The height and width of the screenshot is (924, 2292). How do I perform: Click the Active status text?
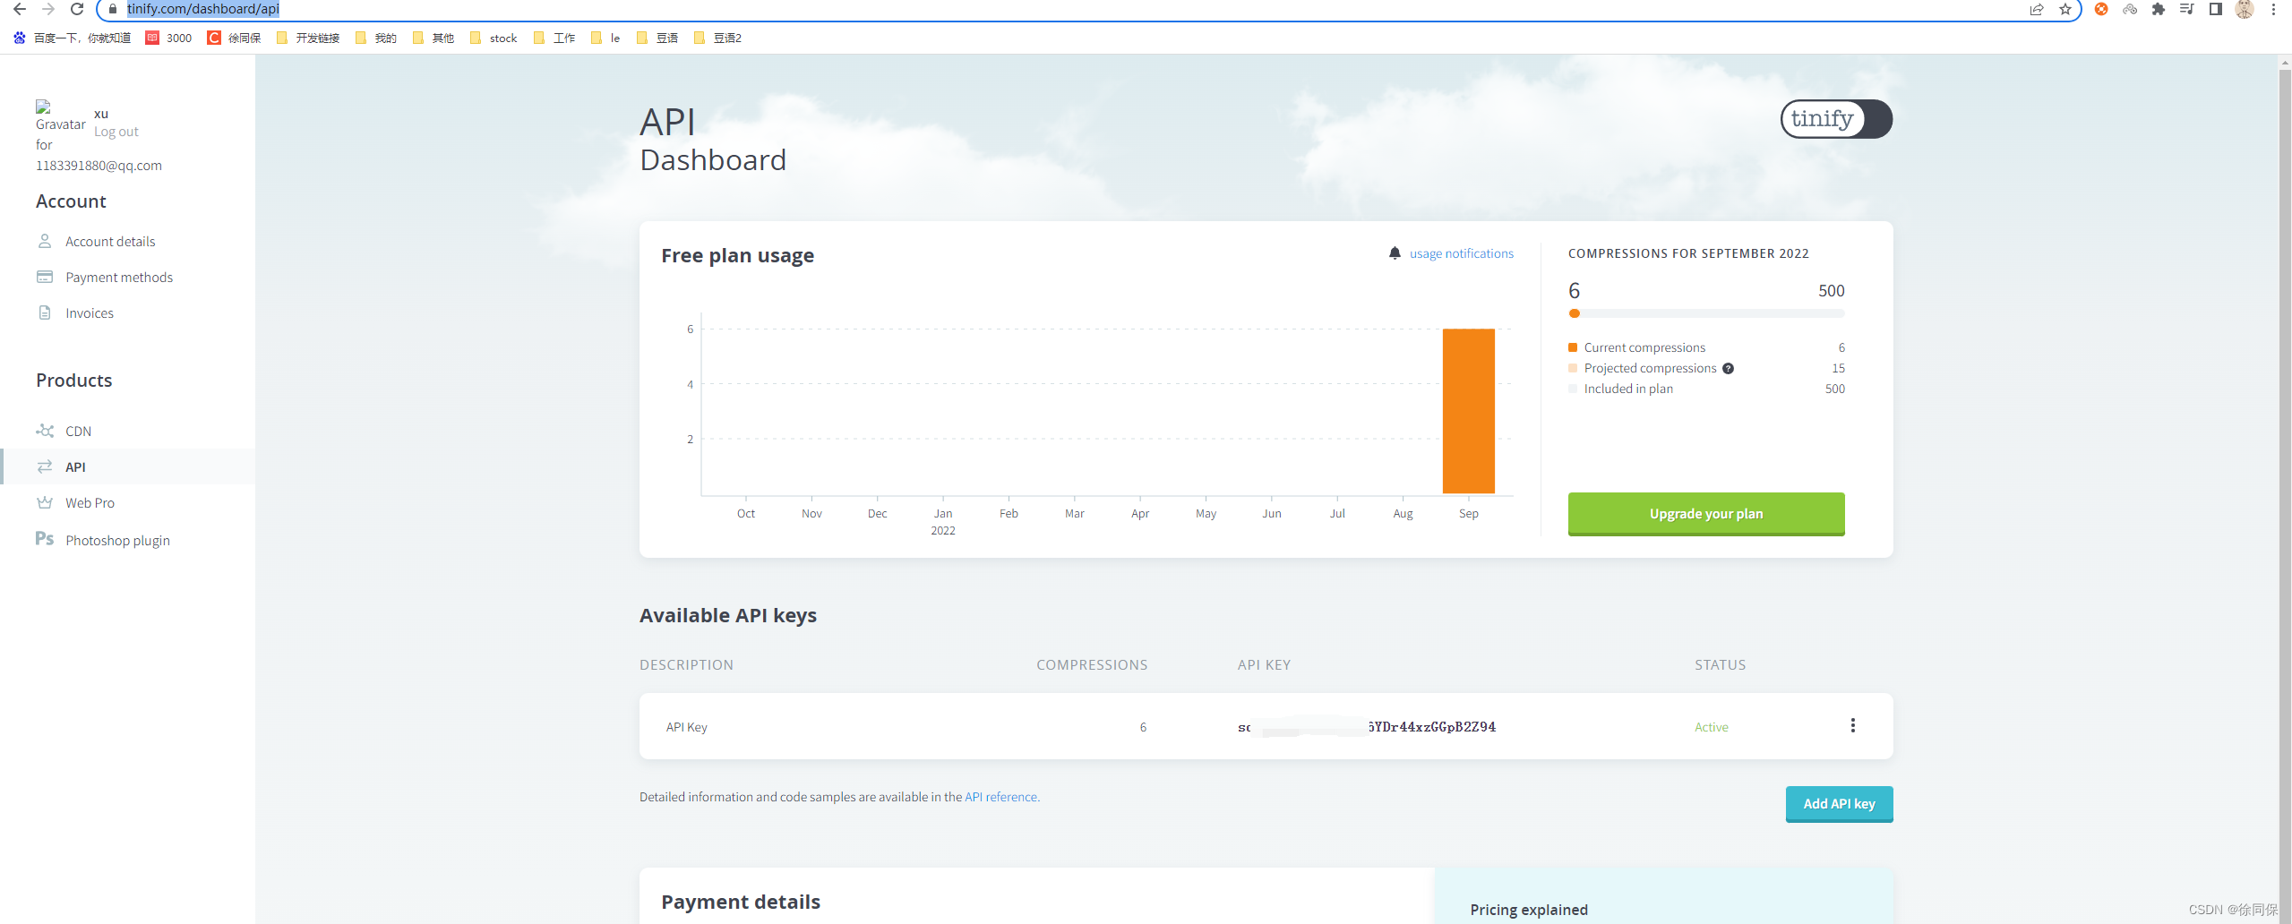point(1712,727)
